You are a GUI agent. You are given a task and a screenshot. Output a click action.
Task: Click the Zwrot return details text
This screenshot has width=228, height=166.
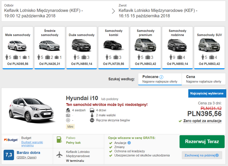pyautogui.click(x=158, y=13)
